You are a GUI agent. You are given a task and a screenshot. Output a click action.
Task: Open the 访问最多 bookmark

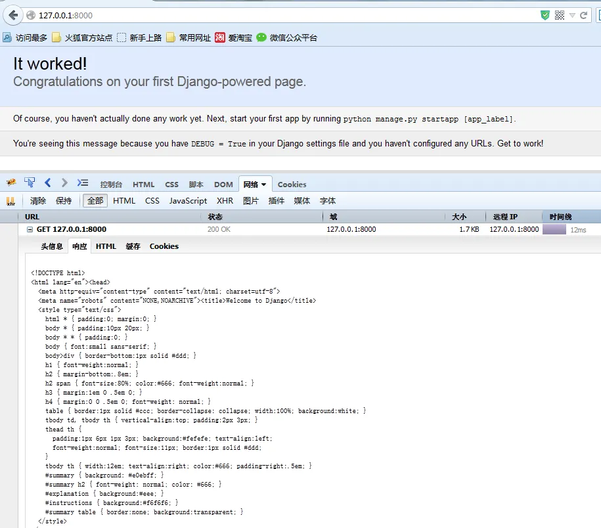click(25, 37)
